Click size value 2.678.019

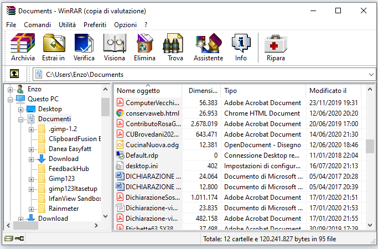204,123
